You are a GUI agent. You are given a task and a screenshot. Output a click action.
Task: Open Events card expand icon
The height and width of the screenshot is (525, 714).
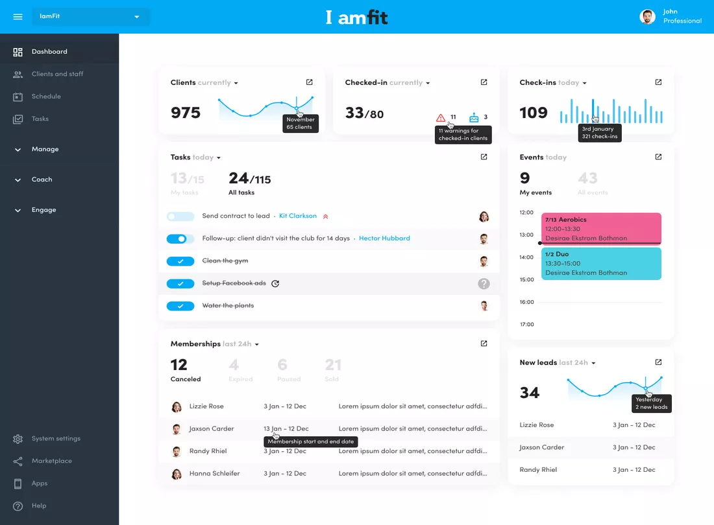658,157
